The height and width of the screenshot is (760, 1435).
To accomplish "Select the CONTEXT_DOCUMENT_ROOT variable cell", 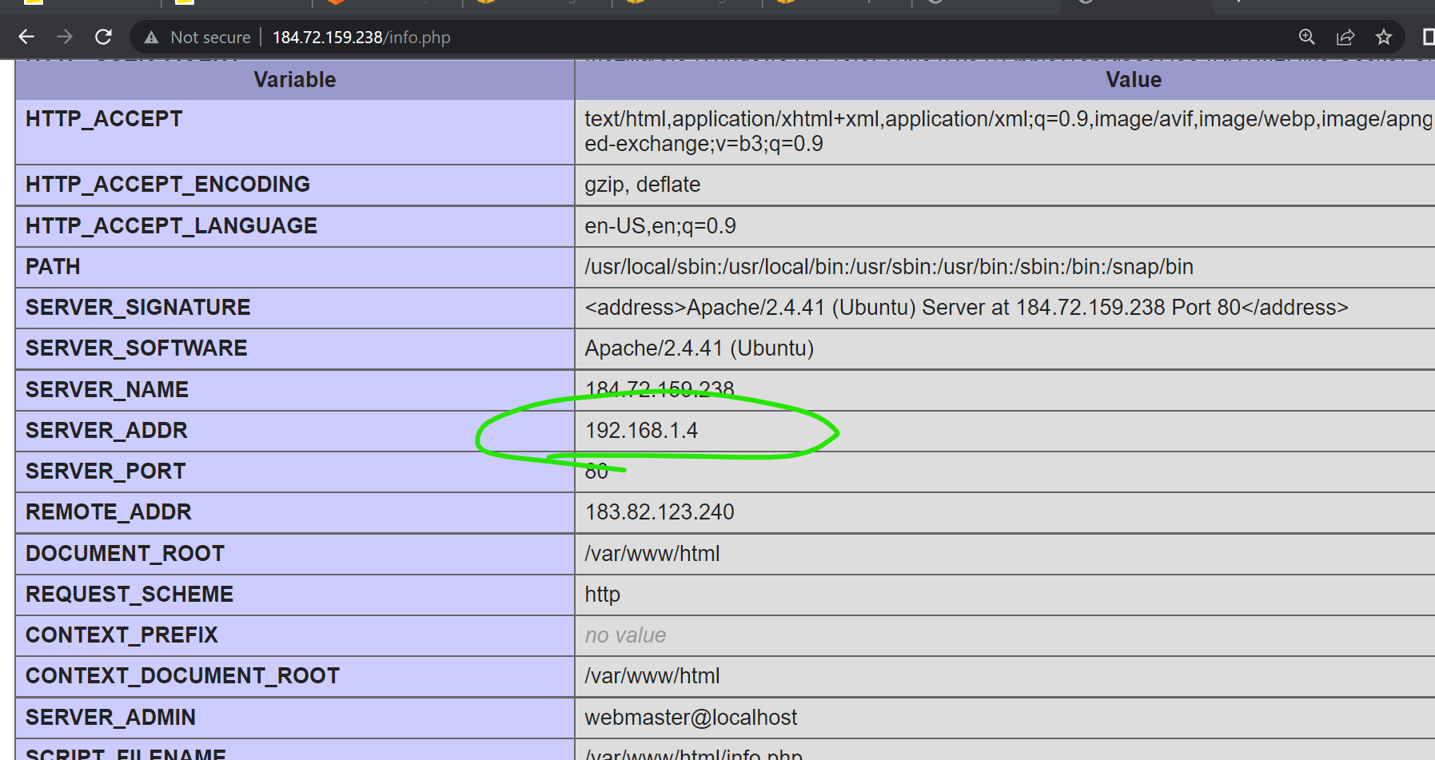I will (295, 676).
